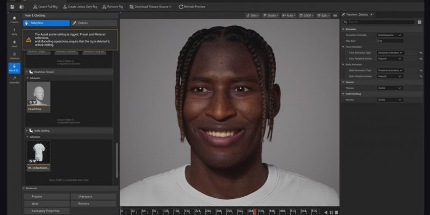430x215 pixels.
Task: Click the reverse play button
Action: (326, 212)
